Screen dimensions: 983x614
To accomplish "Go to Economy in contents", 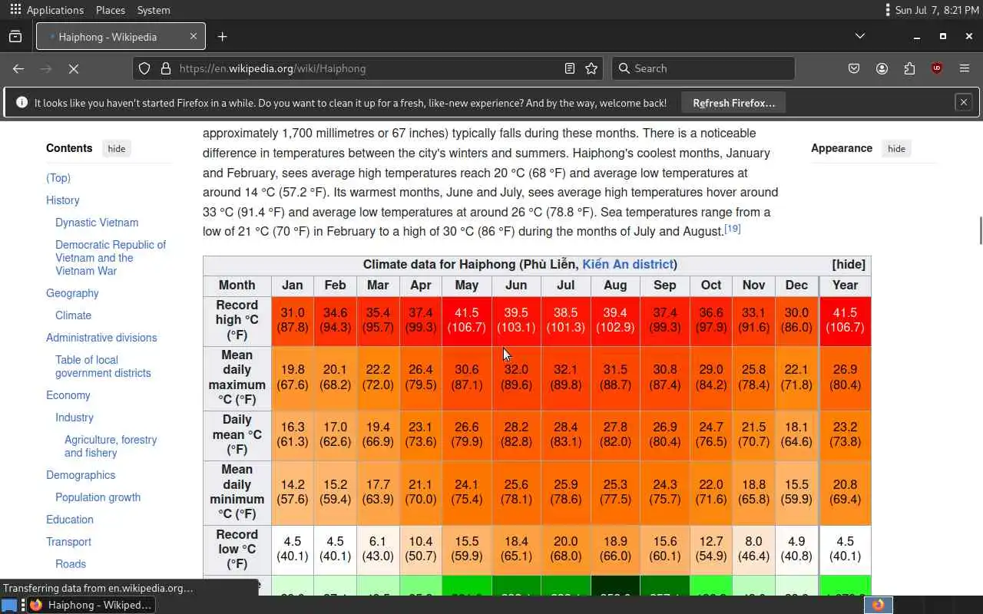I will point(68,395).
